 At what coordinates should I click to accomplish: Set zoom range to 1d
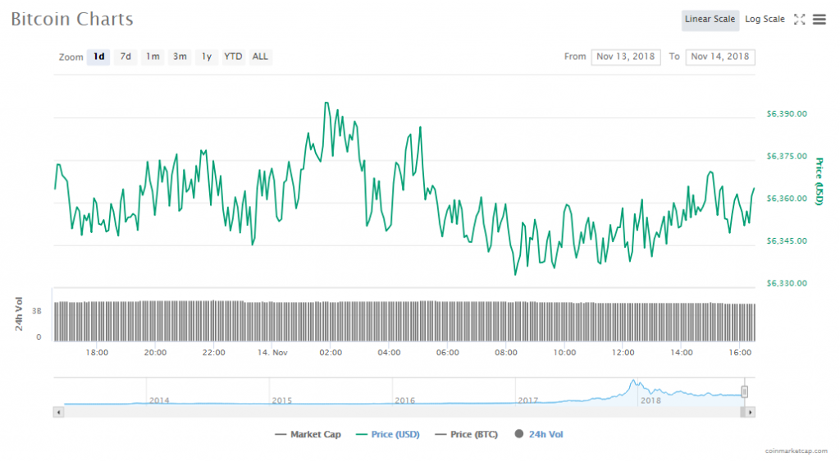98,57
